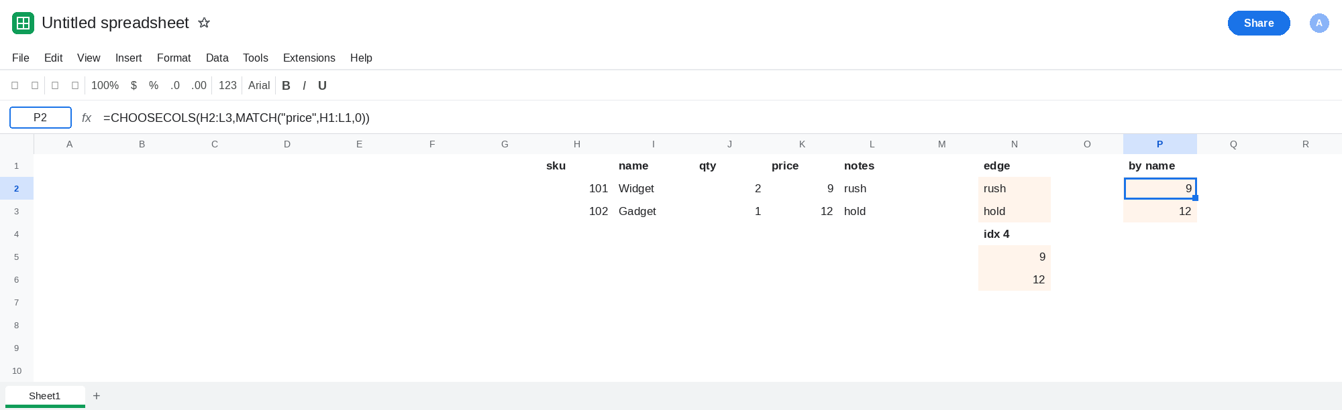Select the cell with 12 in column P

pyautogui.click(x=1159, y=211)
